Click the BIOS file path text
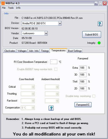 (52, 18)
